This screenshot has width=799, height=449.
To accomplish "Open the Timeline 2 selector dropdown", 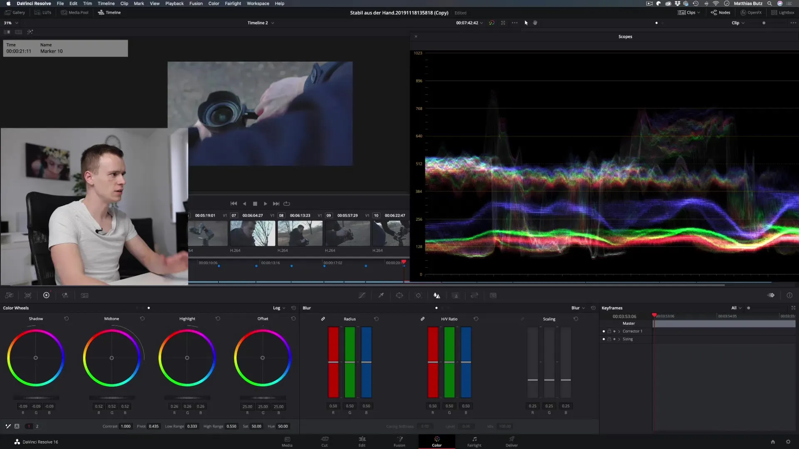I will [x=261, y=23].
